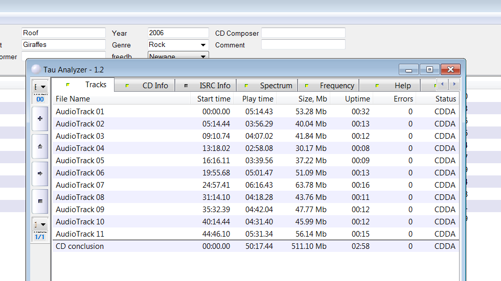The width and height of the screenshot is (501, 281).
Task: Click the Tau Analyzer title bar icon
Action: click(x=36, y=69)
